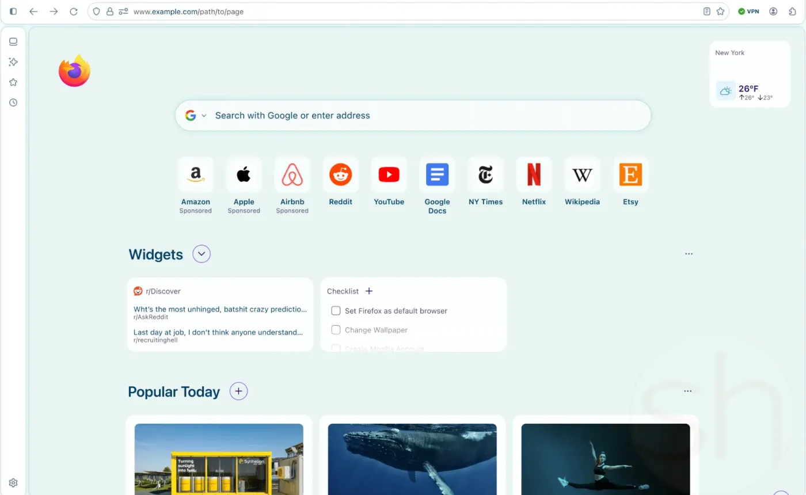Collapse the Widgets section chevron
The height and width of the screenshot is (495, 806).
[201, 254]
